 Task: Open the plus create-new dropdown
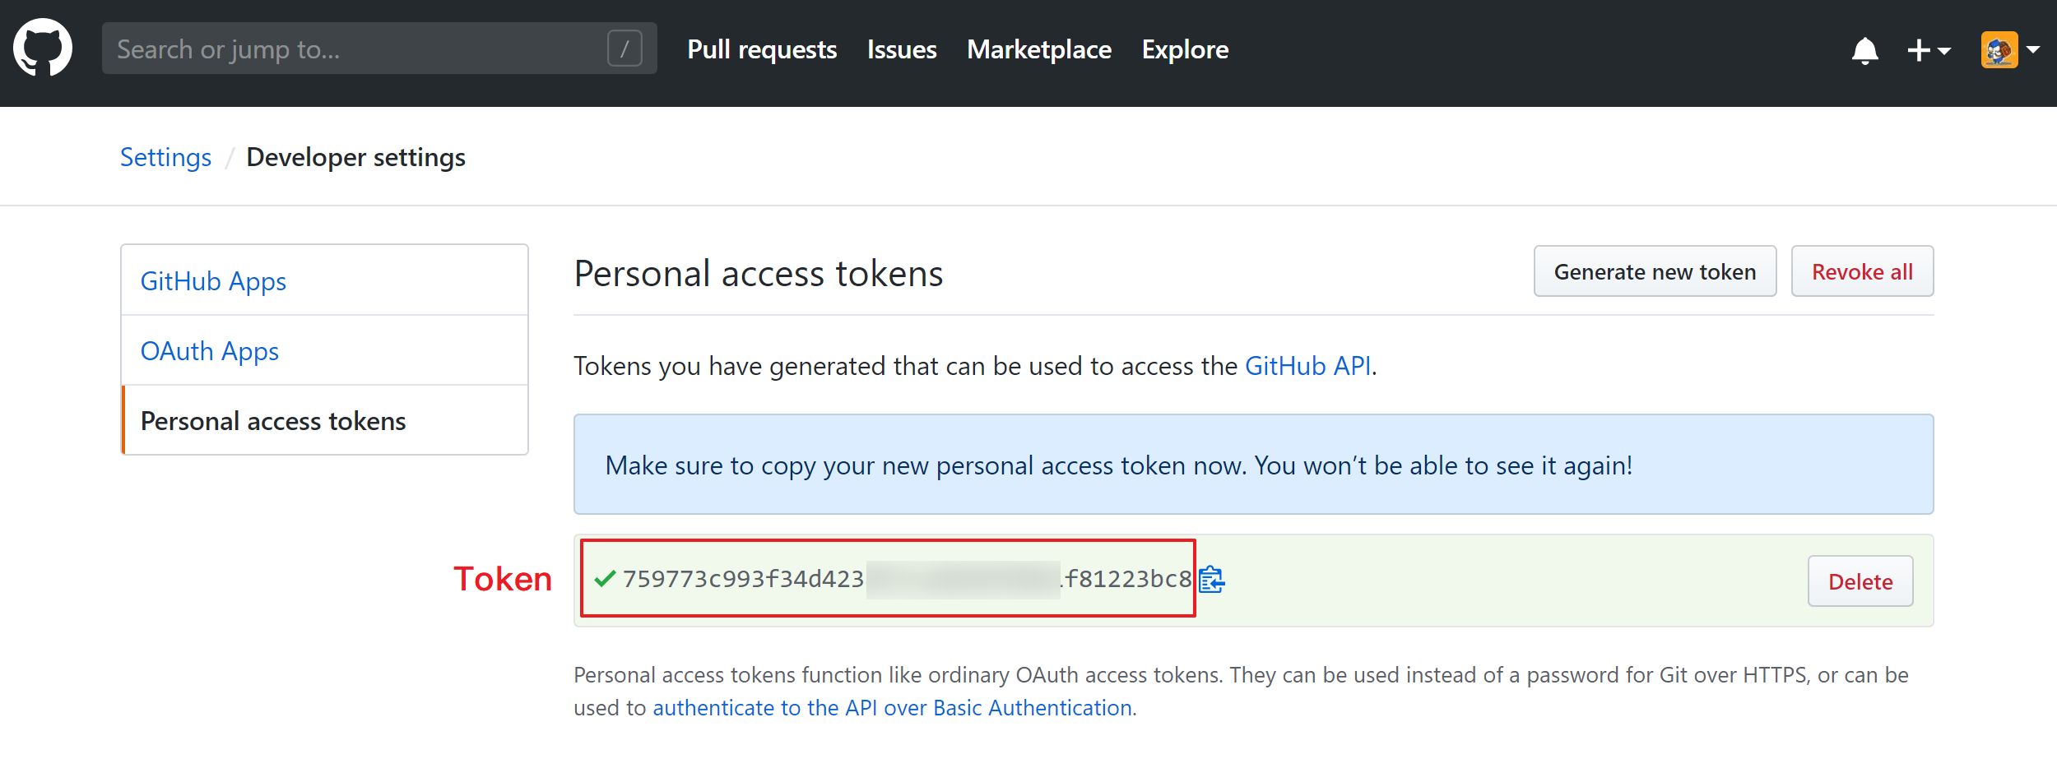[x=1928, y=50]
